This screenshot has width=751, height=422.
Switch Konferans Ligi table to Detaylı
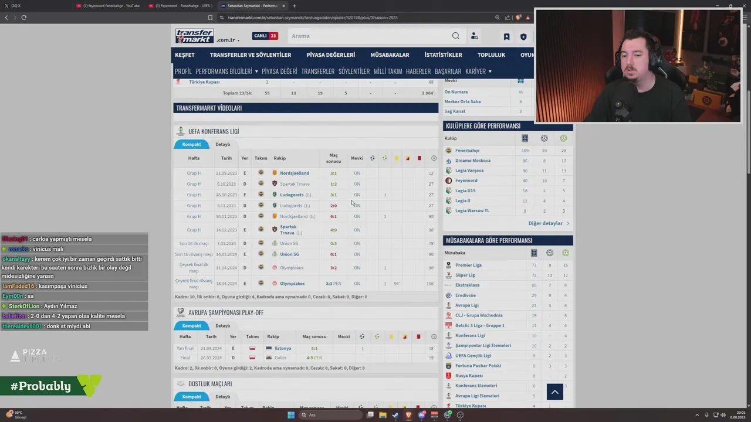[222, 144]
